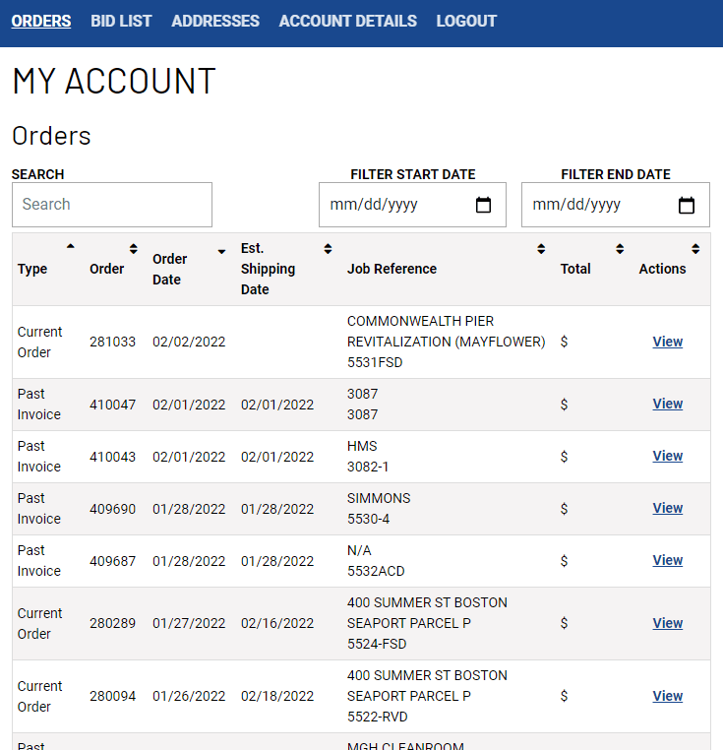This screenshot has height=750, width=723.
Task: Click job reference ending 5524-FSD
Action: pos(427,623)
